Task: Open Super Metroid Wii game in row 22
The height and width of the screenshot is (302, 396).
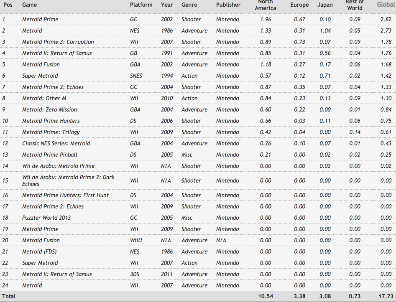Action: pyautogui.click(x=40, y=263)
